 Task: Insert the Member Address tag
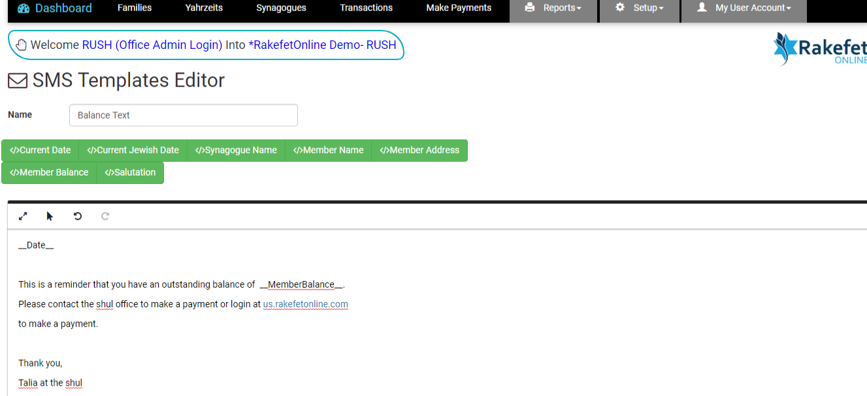point(419,150)
